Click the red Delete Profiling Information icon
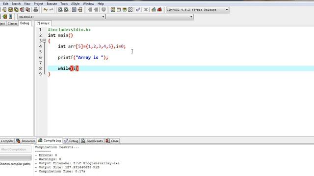This screenshot has width=314, height=176. coord(159,10)
